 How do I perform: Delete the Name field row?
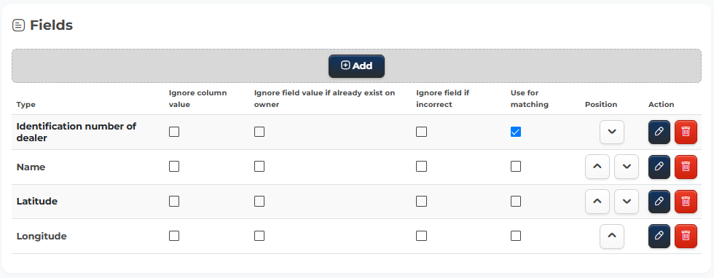coord(686,167)
